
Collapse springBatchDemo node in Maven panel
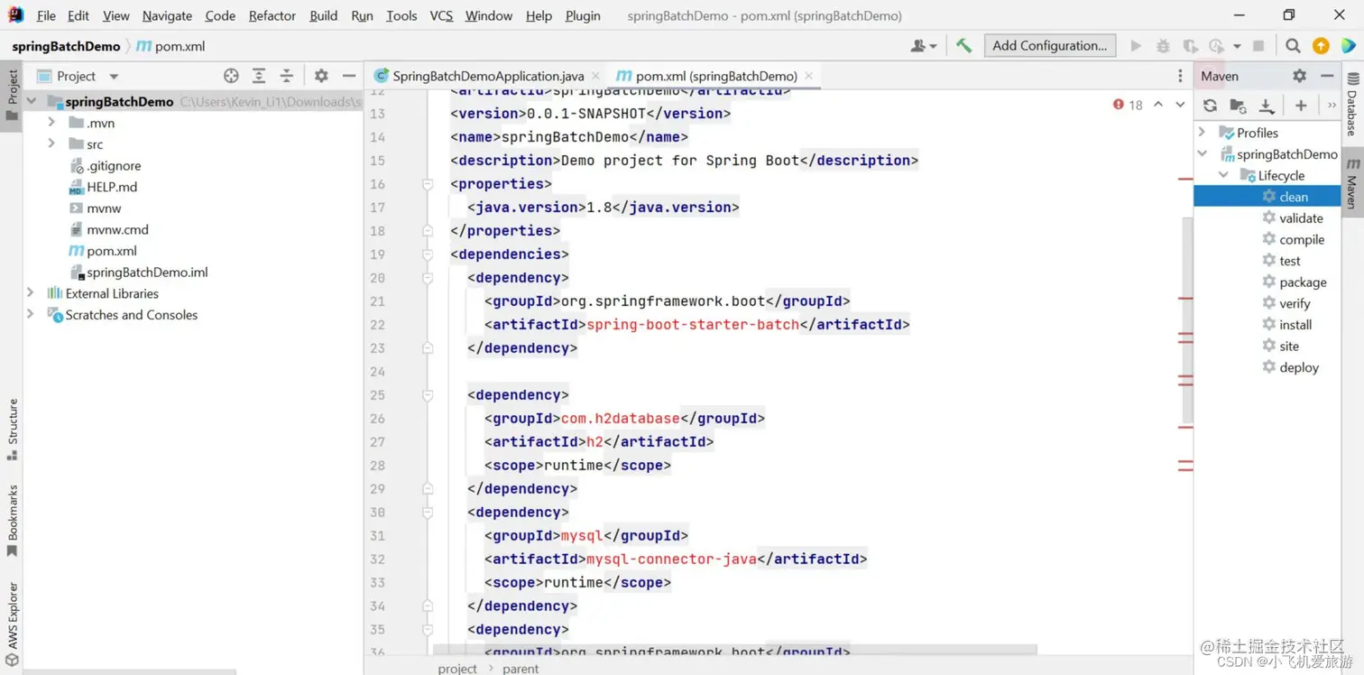click(1203, 153)
